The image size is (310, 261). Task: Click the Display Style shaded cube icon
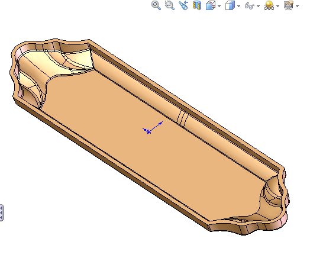230,5
